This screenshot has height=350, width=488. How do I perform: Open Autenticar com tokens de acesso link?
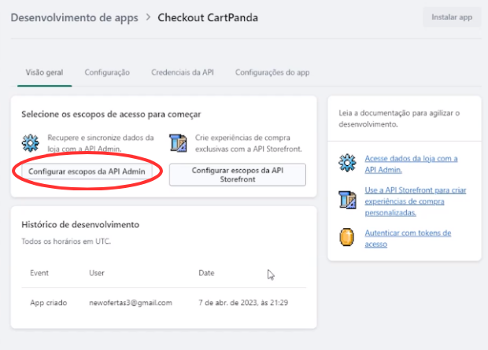pyautogui.click(x=408, y=238)
